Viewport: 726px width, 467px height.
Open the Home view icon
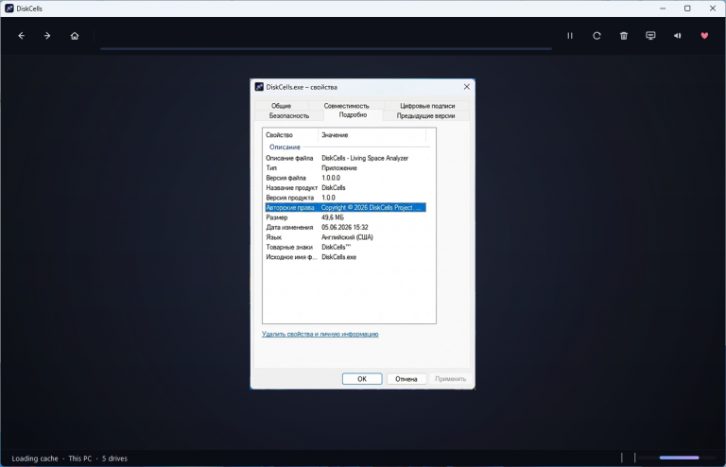pyautogui.click(x=75, y=36)
